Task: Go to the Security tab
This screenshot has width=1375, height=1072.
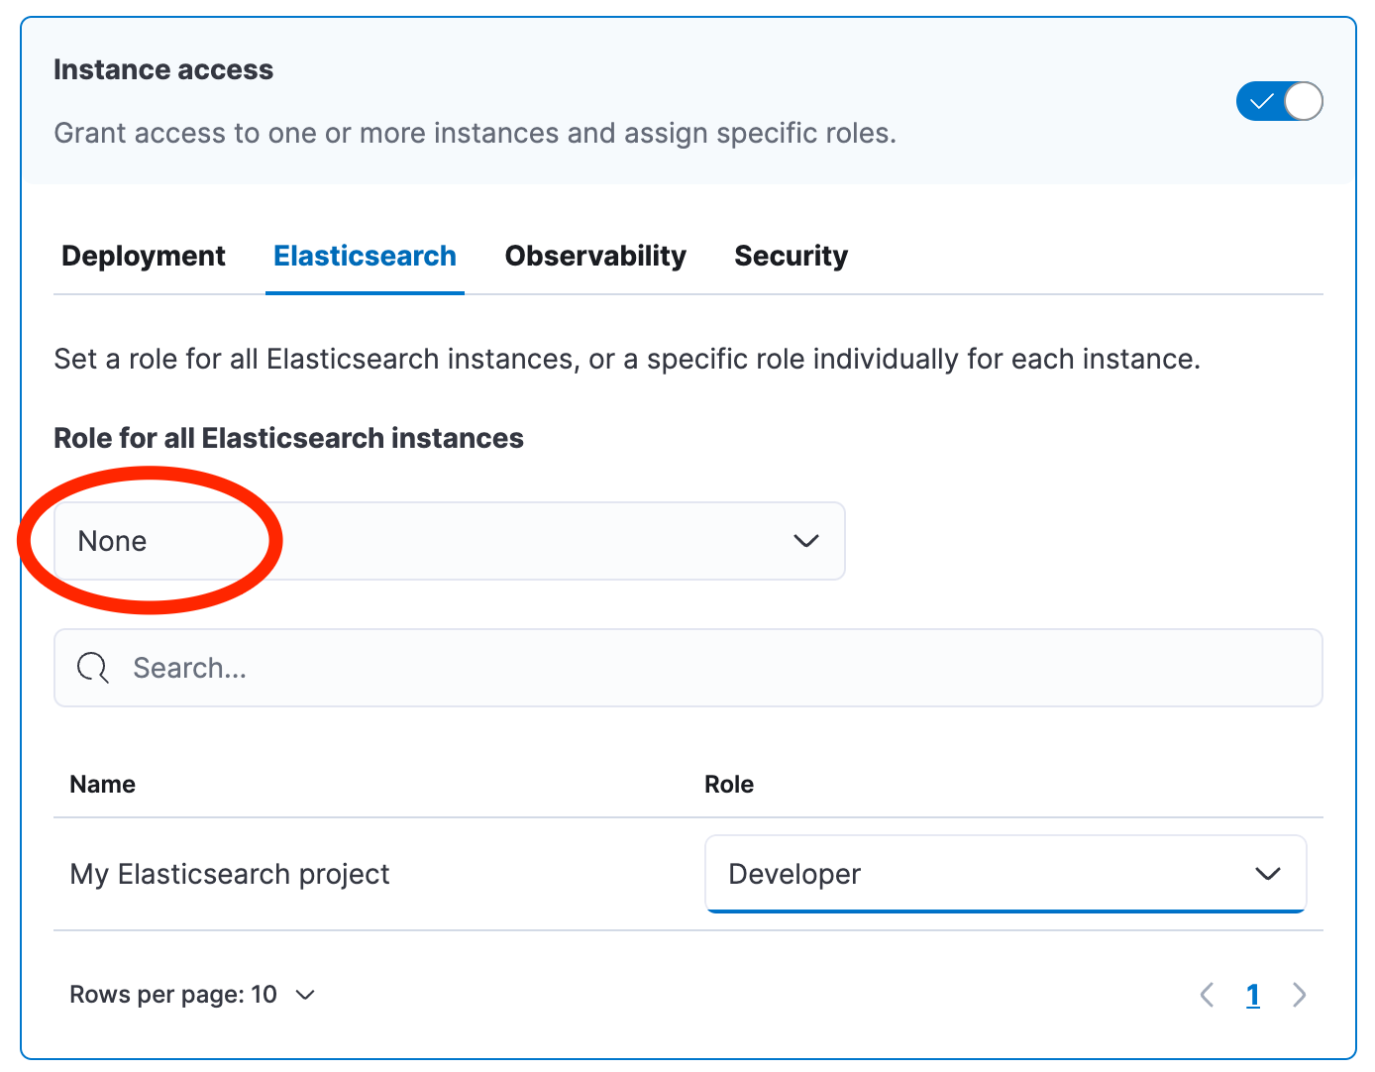Action: tap(791, 256)
